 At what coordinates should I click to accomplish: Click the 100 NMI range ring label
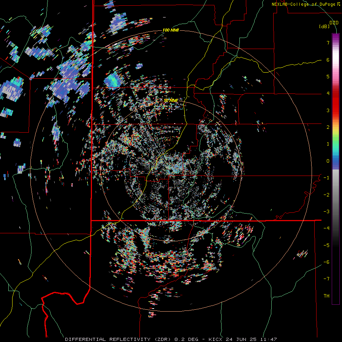(x=171, y=30)
